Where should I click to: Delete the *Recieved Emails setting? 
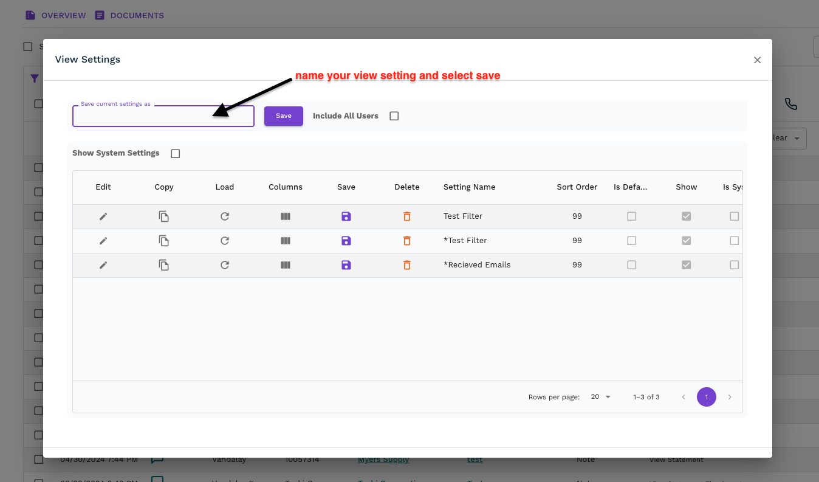[407, 265]
